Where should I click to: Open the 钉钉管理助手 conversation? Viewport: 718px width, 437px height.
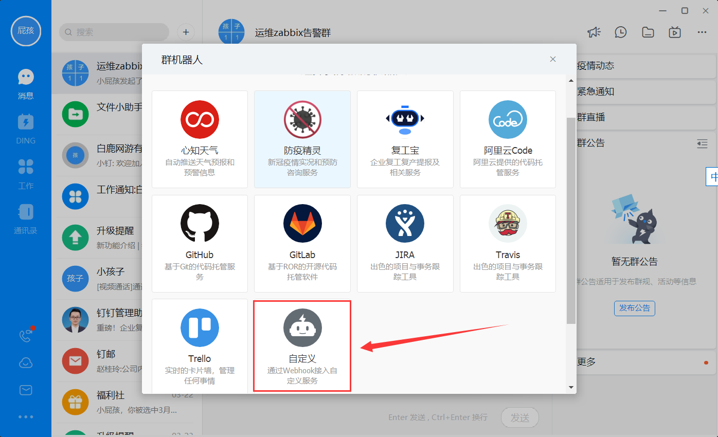click(x=97, y=320)
